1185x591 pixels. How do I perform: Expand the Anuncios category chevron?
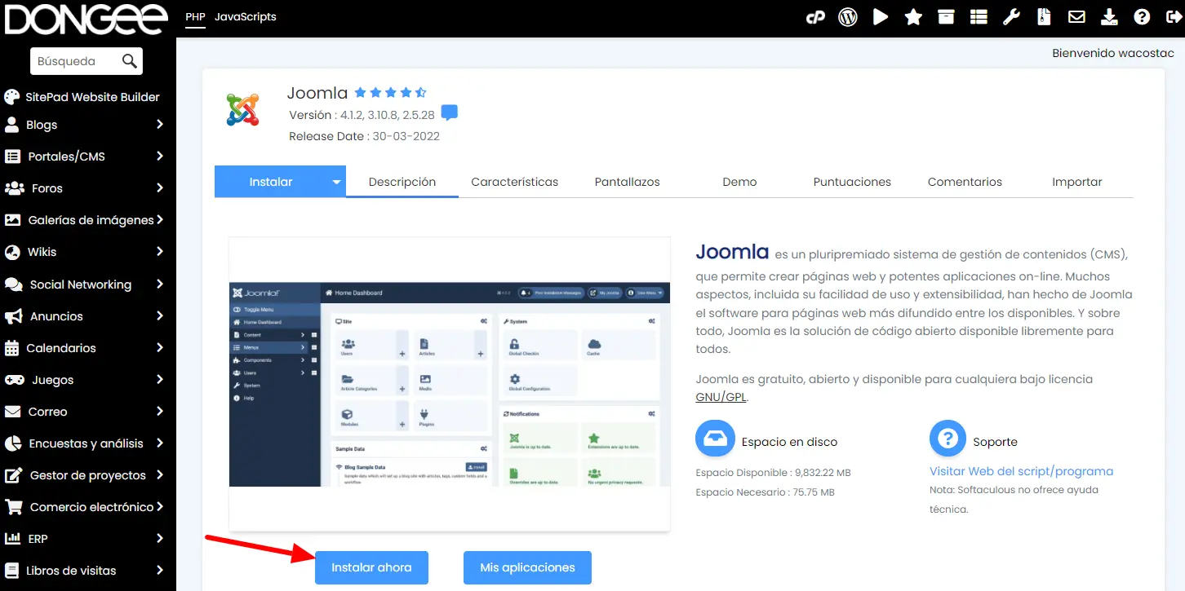pyautogui.click(x=160, y=316)
